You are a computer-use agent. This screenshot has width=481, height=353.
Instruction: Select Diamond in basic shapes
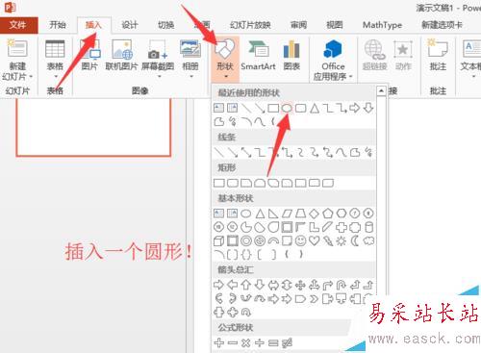pos(314,214)
